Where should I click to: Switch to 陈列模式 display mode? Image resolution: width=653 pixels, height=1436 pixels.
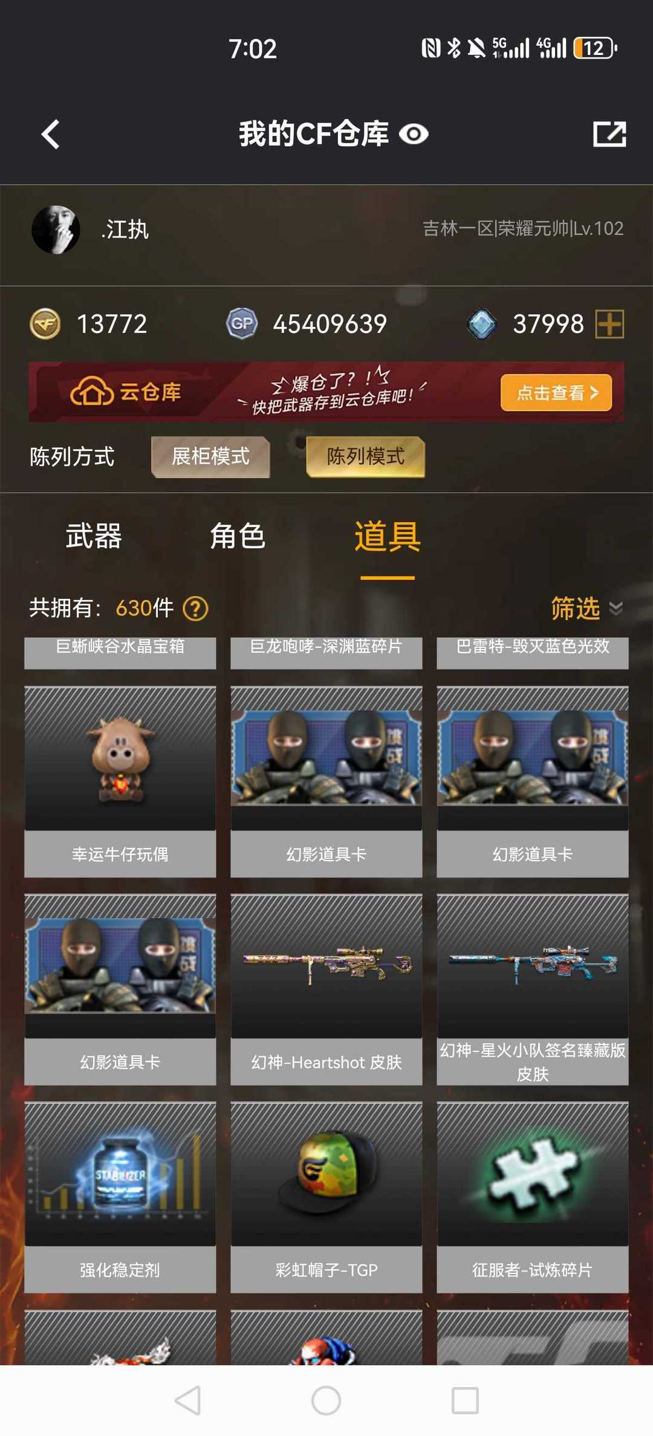[365, 456]
